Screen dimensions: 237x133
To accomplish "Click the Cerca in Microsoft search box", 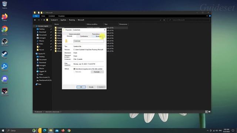I will pos(188,20).
